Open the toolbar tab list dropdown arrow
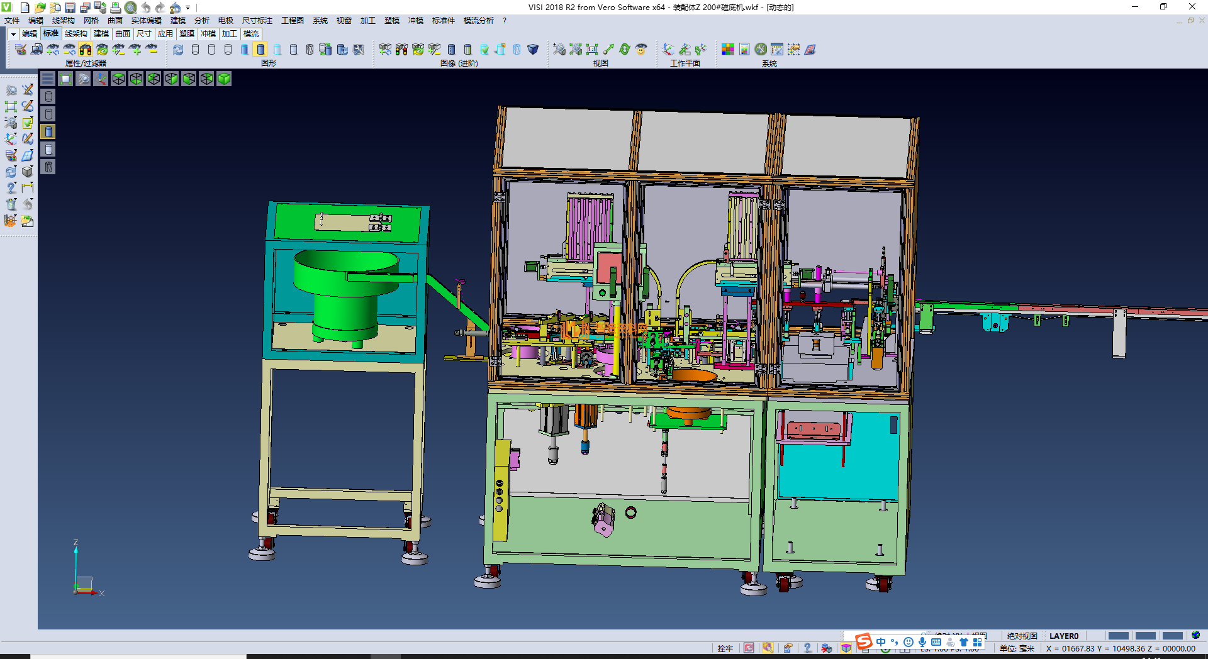 click(x=13, y=34)
